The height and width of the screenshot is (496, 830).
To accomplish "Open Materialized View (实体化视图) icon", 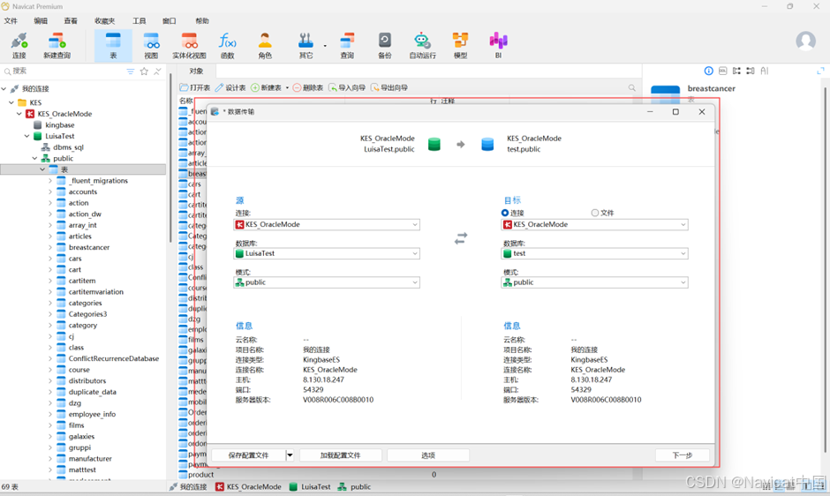I will click(x=189, y=46).
